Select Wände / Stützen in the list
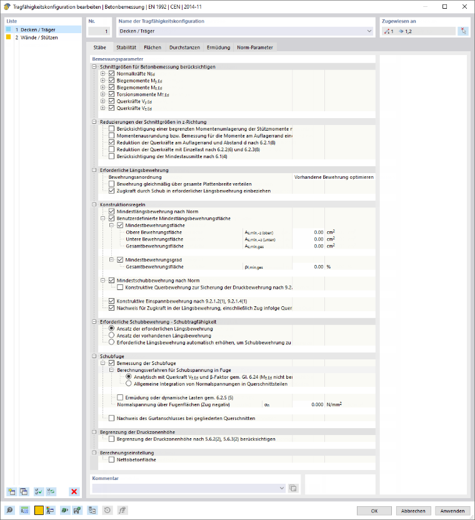475x520 pixels. (43, 37)
